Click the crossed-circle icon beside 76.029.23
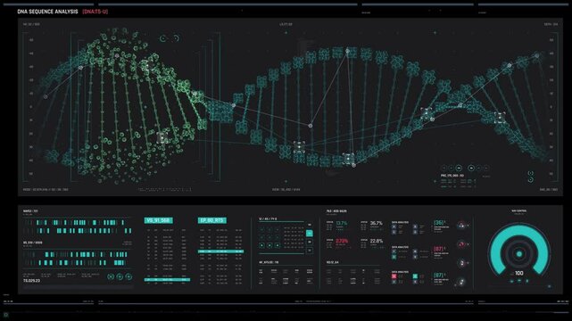572x321 pixels. click(x=111, y=277)
